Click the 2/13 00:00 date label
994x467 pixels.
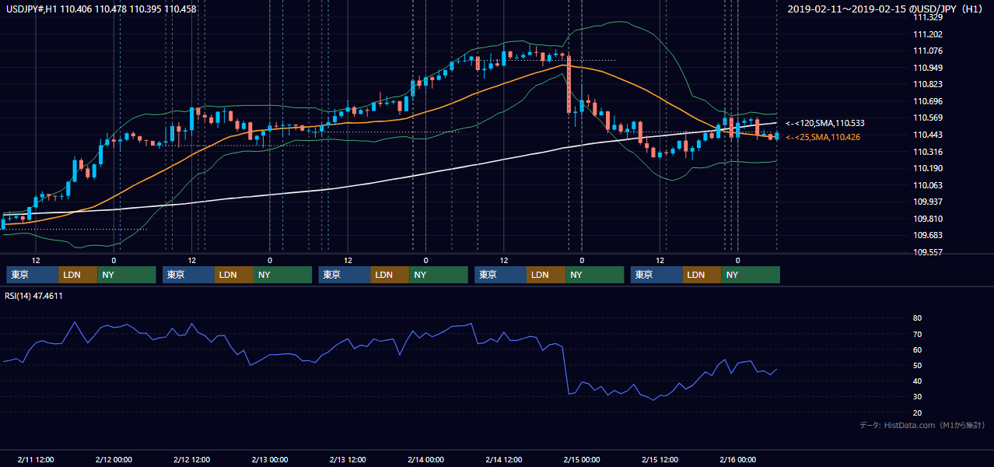(x=270, y=459)
